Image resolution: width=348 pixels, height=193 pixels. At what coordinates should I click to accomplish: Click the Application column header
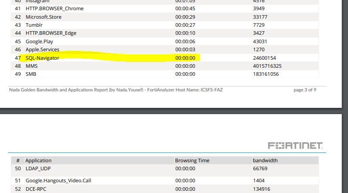tap(38, 160)
